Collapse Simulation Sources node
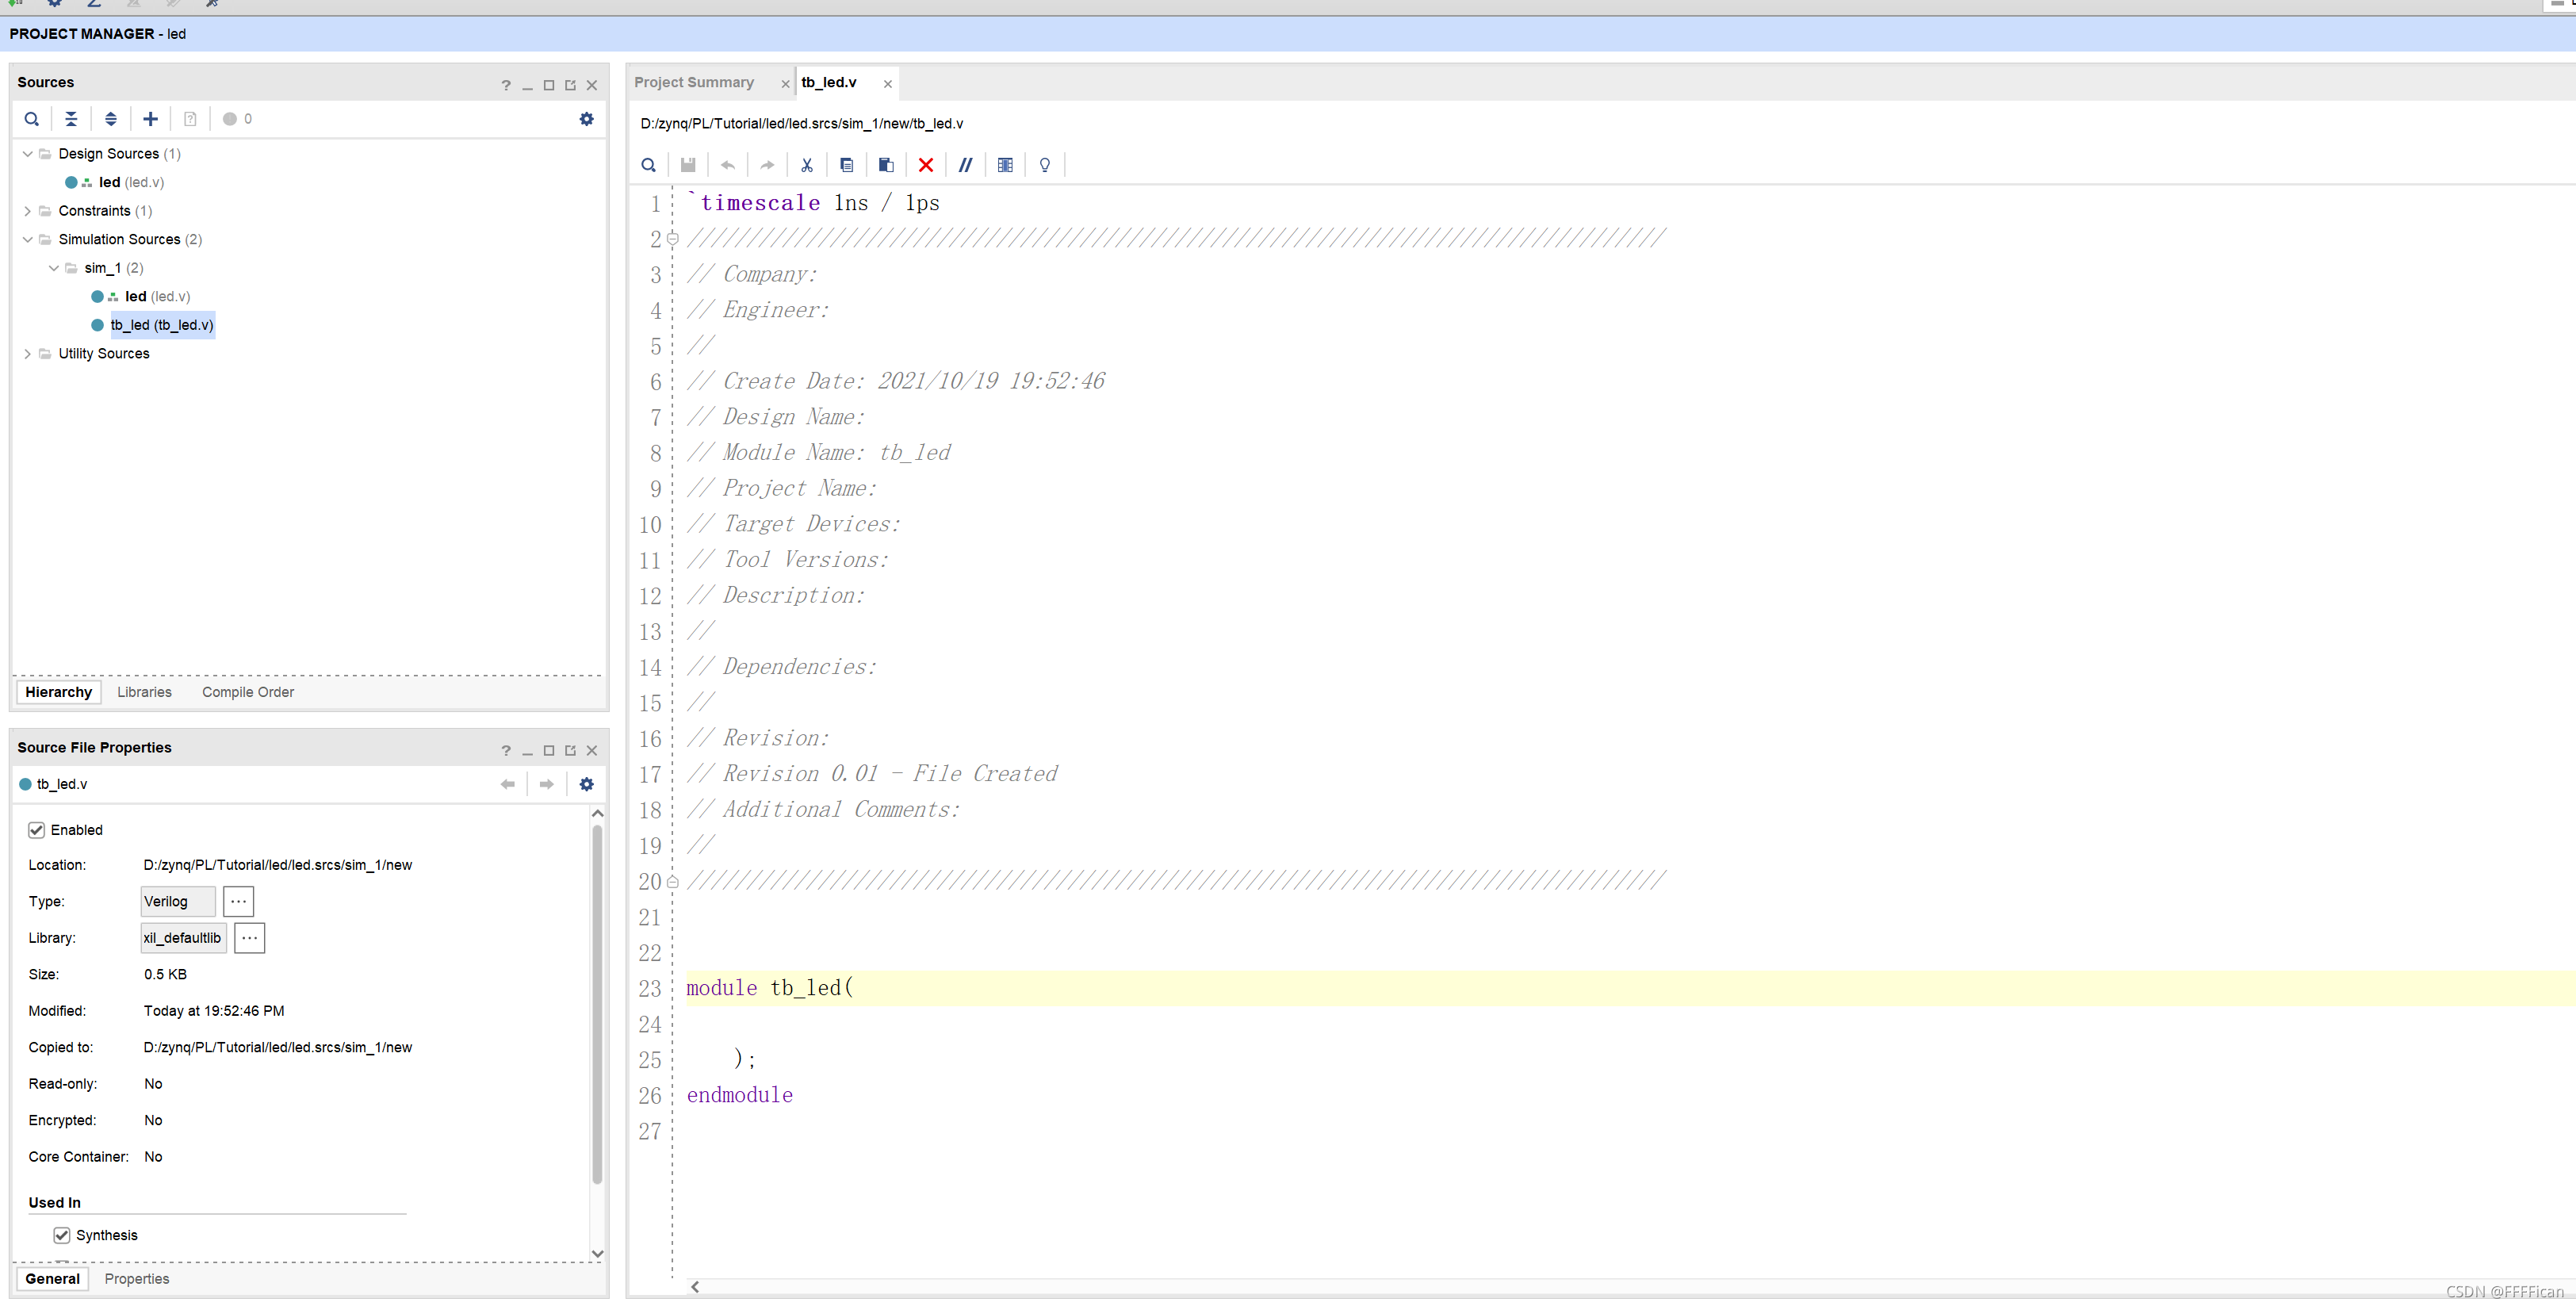The image size is (2576, 1306). coord(28,240)
